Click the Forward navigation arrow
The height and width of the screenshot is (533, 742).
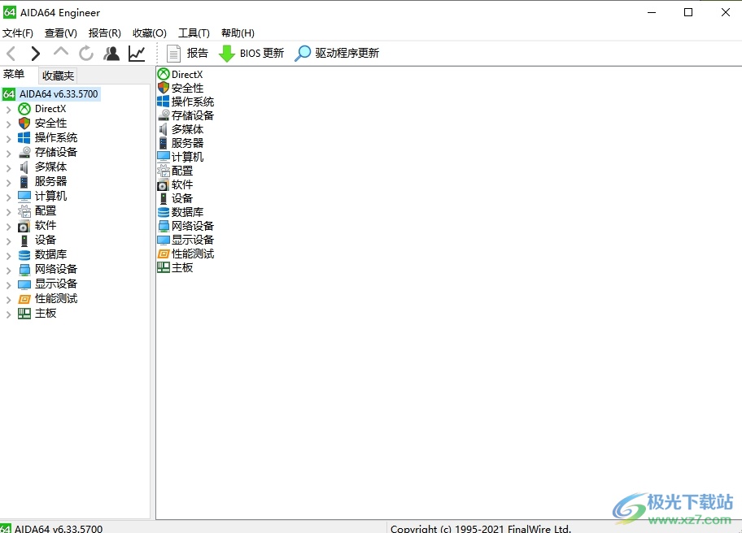(36, 54)
